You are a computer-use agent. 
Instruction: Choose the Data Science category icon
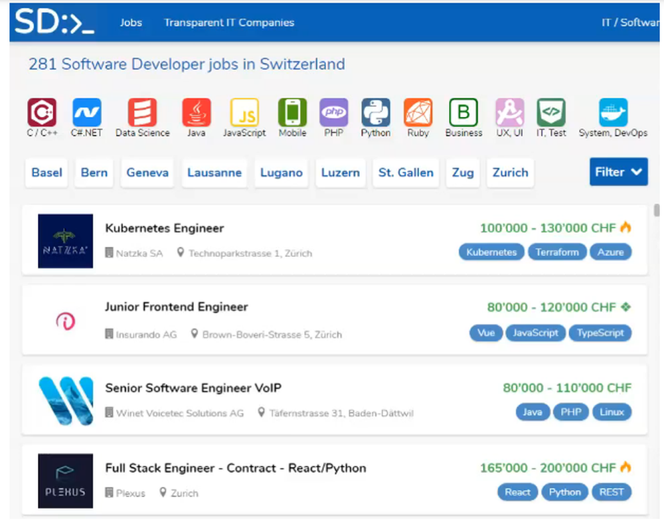142,112
